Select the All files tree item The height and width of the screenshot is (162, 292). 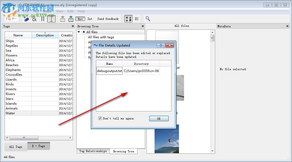92,32
